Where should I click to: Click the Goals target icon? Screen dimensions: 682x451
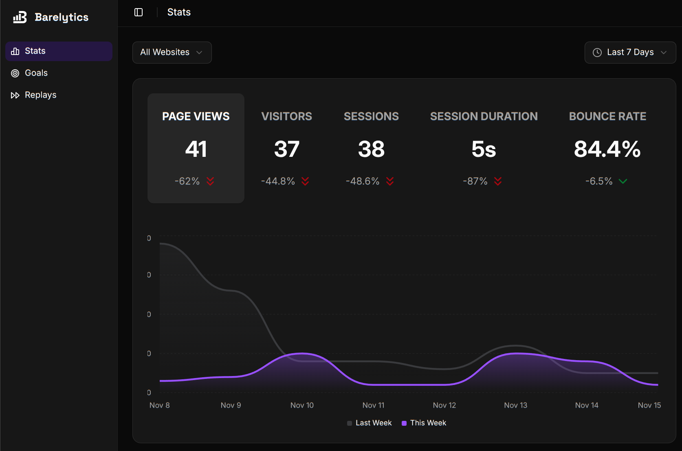click(15, 73)
